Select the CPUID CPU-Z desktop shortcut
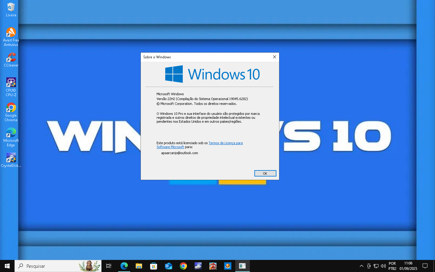 (11, 87)
